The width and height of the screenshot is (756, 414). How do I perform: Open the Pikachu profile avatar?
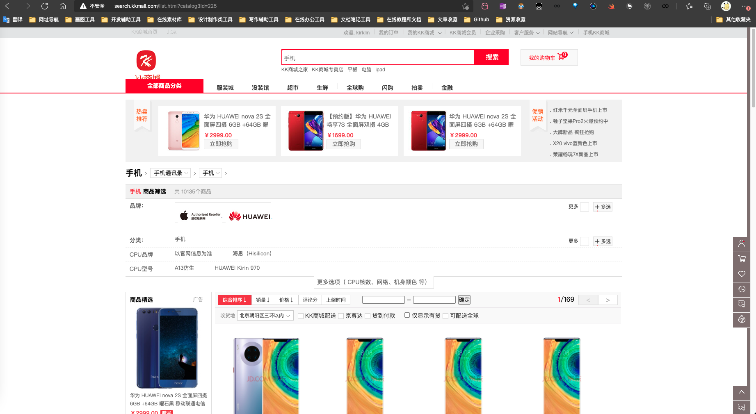pos(726,6)
